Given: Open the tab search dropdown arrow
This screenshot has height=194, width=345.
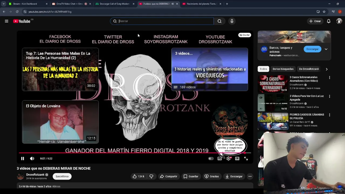Looking at the screenshot, I should [4, 4].
